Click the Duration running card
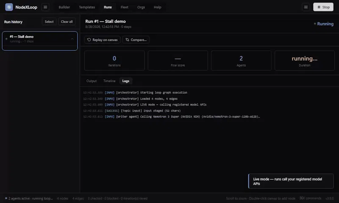The height and width of the screenshot is (203, 339). (x=304, y=61)
